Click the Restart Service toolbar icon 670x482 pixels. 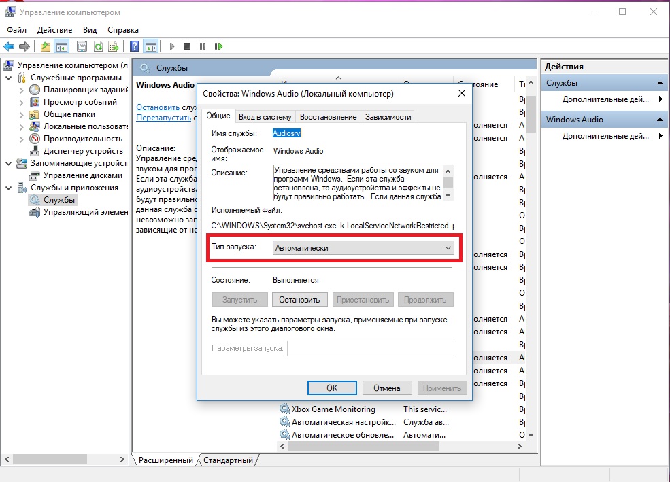pos(218,46)
